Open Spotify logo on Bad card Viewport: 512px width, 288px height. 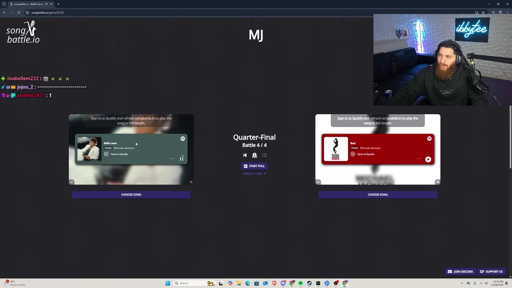429,138
